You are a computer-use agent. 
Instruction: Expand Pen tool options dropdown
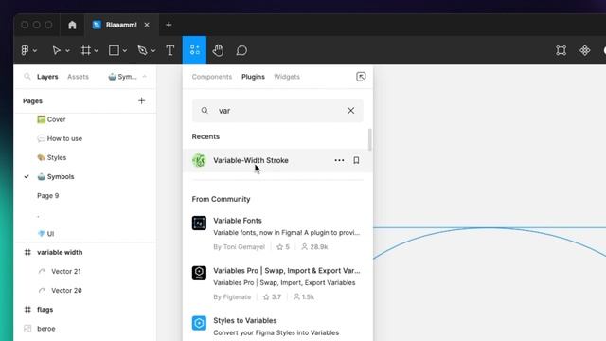tap(153, 50)
